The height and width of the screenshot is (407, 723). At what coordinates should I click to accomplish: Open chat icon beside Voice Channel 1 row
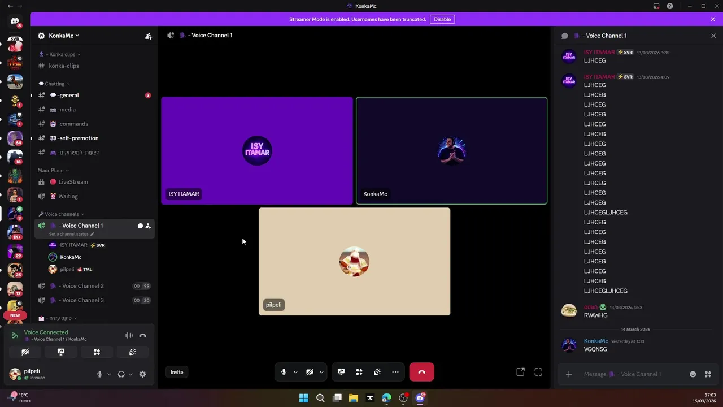tap(140, 226)
